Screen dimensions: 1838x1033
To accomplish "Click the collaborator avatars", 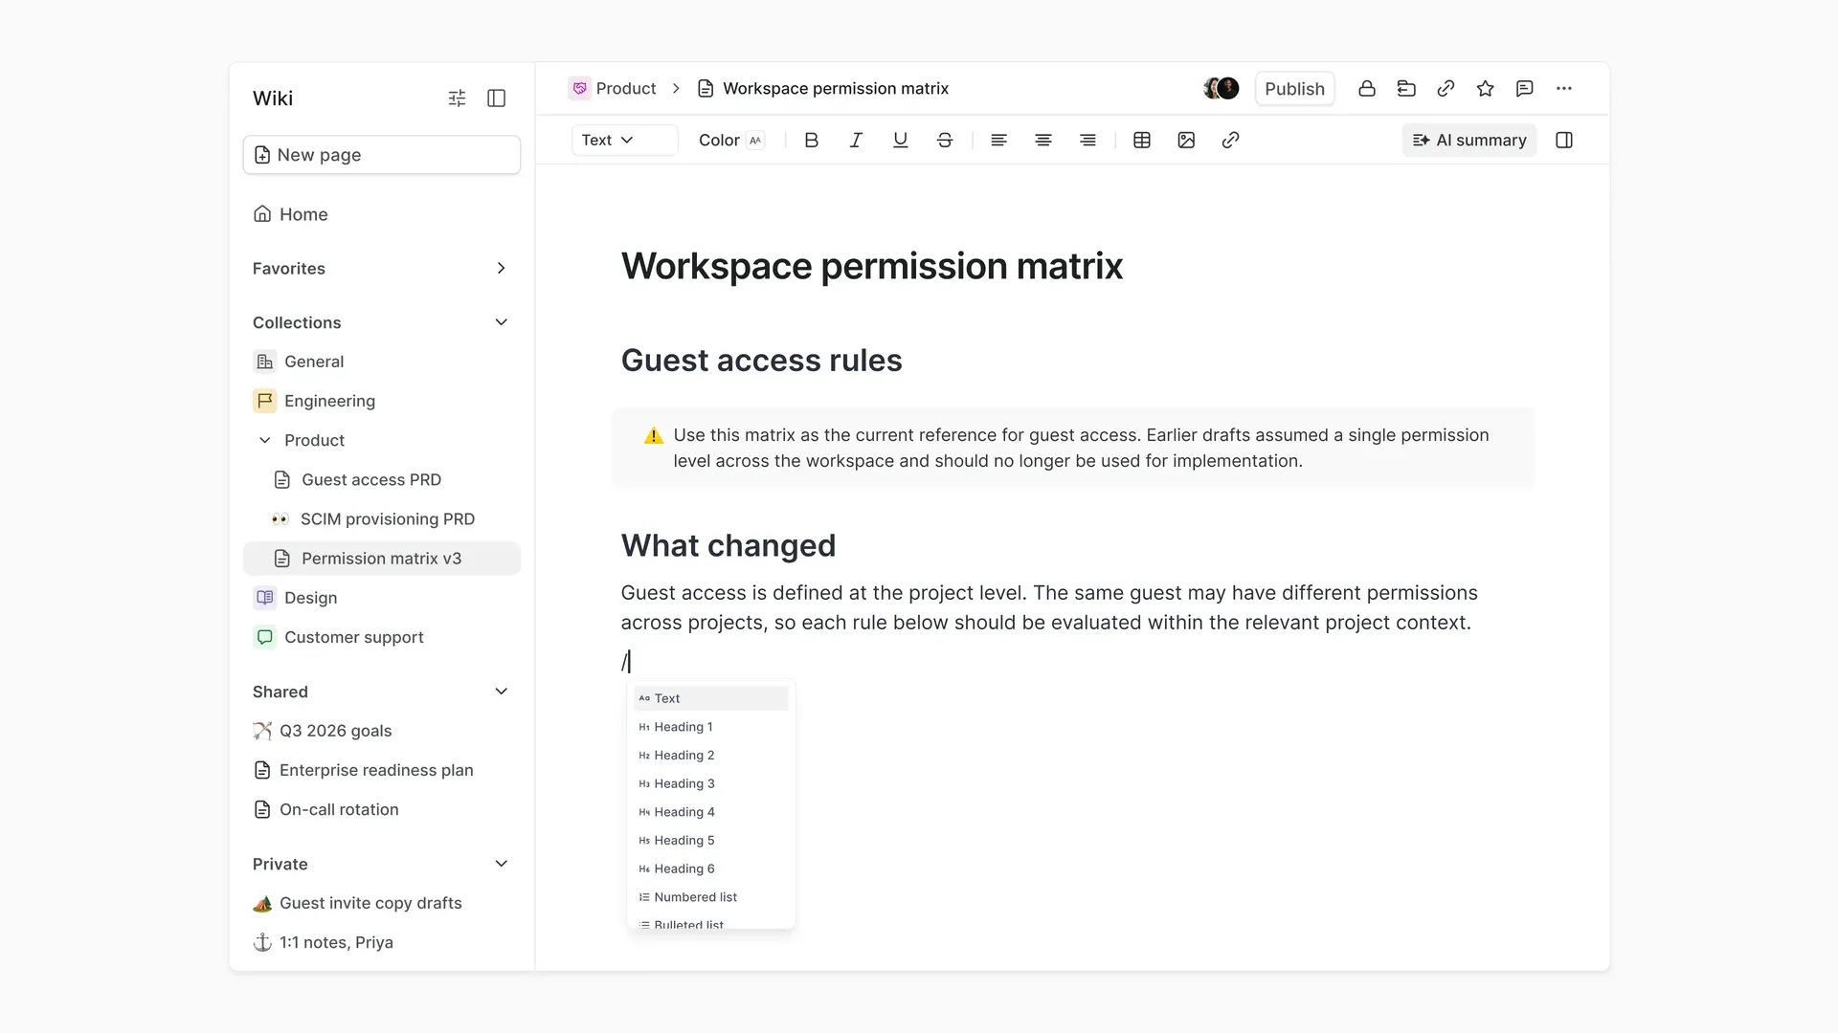I will [x=1222, y=89].
